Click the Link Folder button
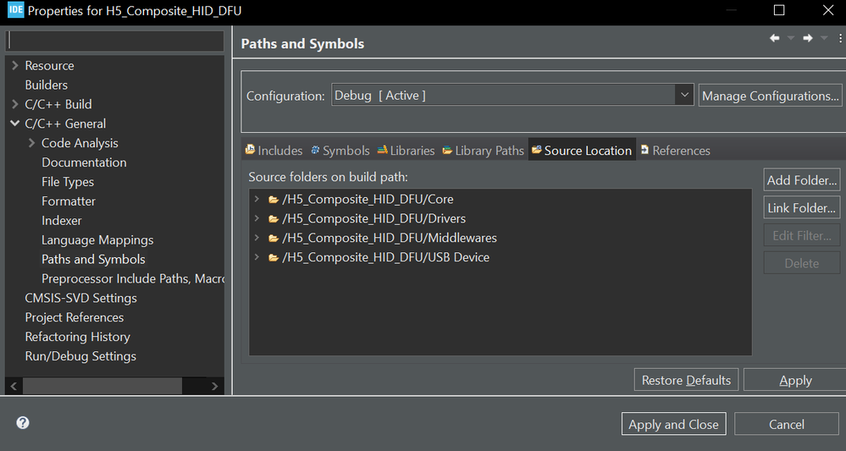The image size is (846, 451). 802,208
